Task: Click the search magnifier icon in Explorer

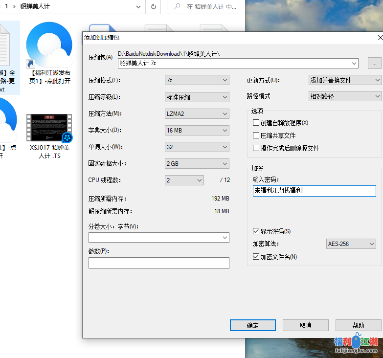Action: click(x=177, y=7)
